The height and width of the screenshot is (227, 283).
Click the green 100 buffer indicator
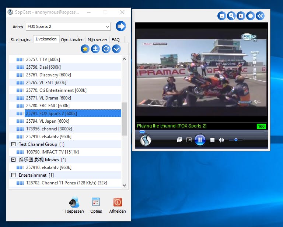(x=261, y=126)
